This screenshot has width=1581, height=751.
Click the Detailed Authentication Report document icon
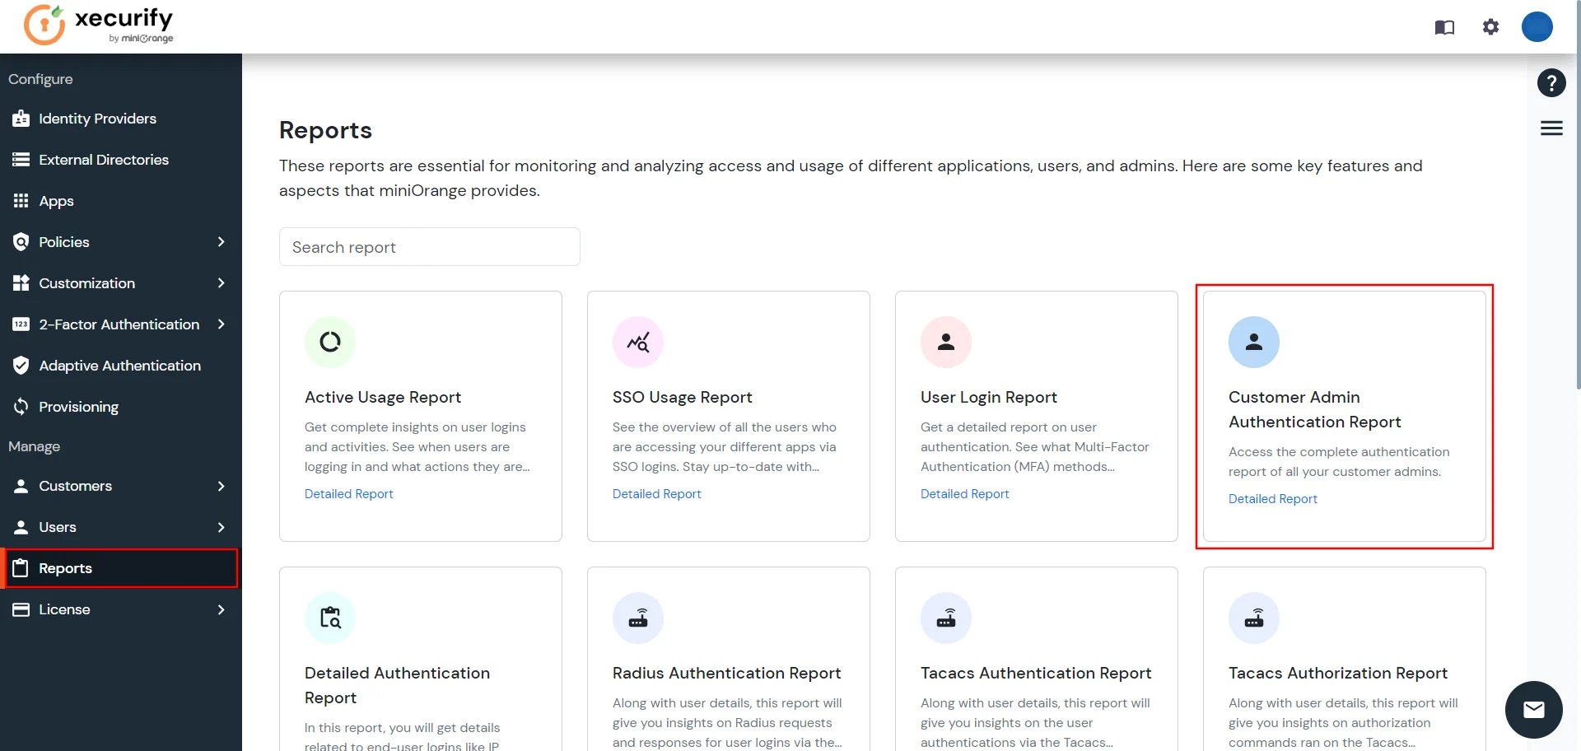click(x=330, y=618)
